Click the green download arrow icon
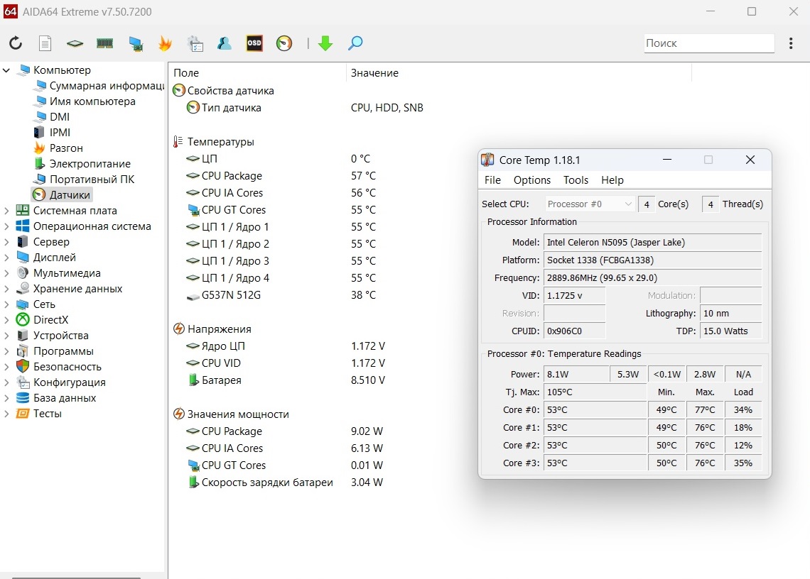This screenshot has width=810, height=579. pos(325,43)
